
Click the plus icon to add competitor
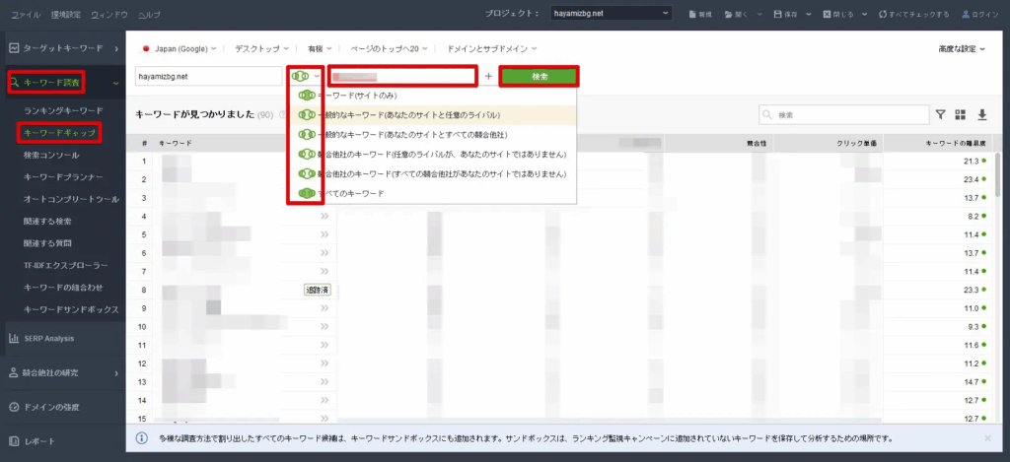(x=488, y=76)
